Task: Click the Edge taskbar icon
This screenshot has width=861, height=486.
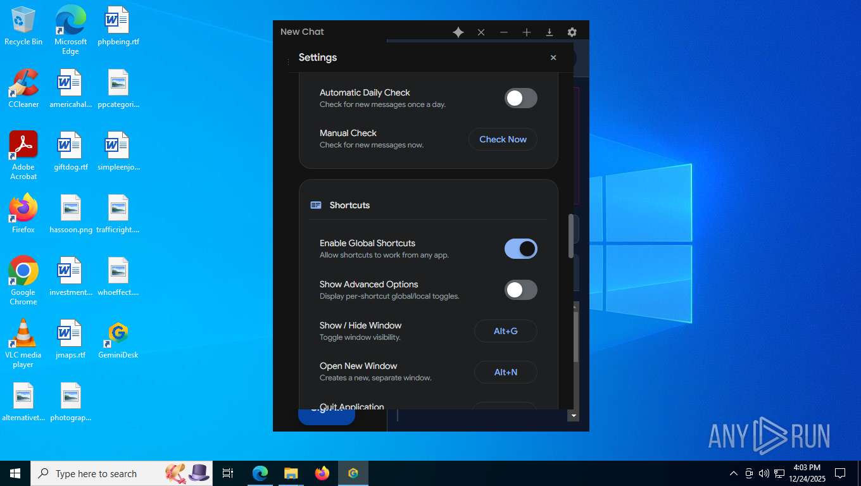Action: click(x=260, y=473)
